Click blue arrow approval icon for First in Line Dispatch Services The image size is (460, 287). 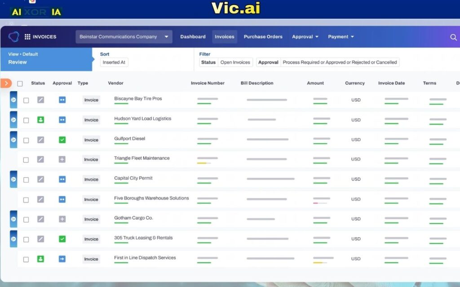(x=62, y=259)
